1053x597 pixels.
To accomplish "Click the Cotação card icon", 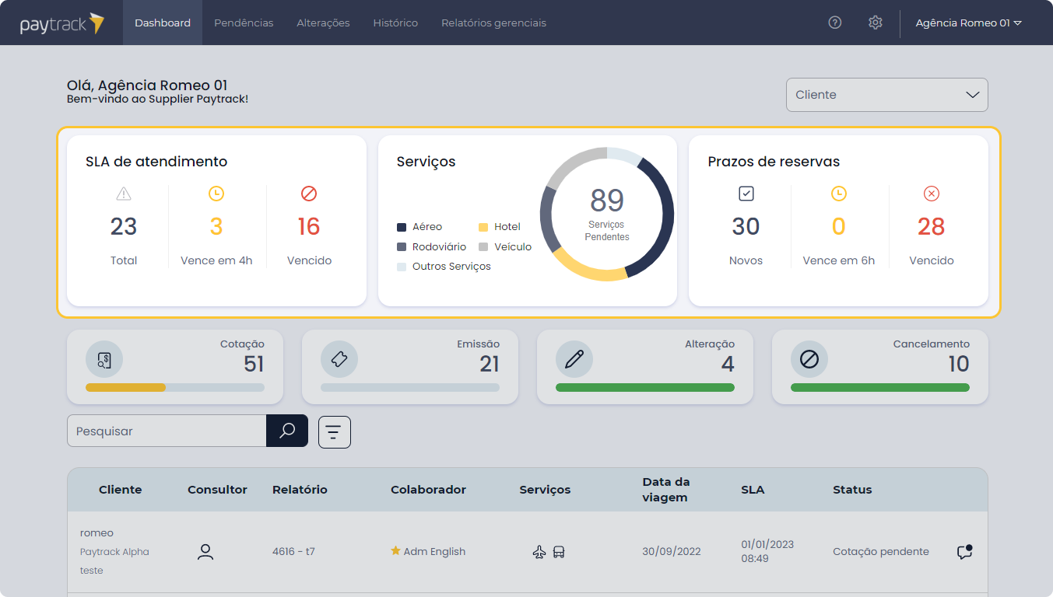I will click(x=104, y=359).
